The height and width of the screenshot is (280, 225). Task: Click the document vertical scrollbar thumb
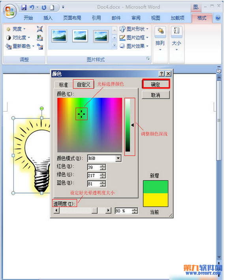tap(219, 121)
